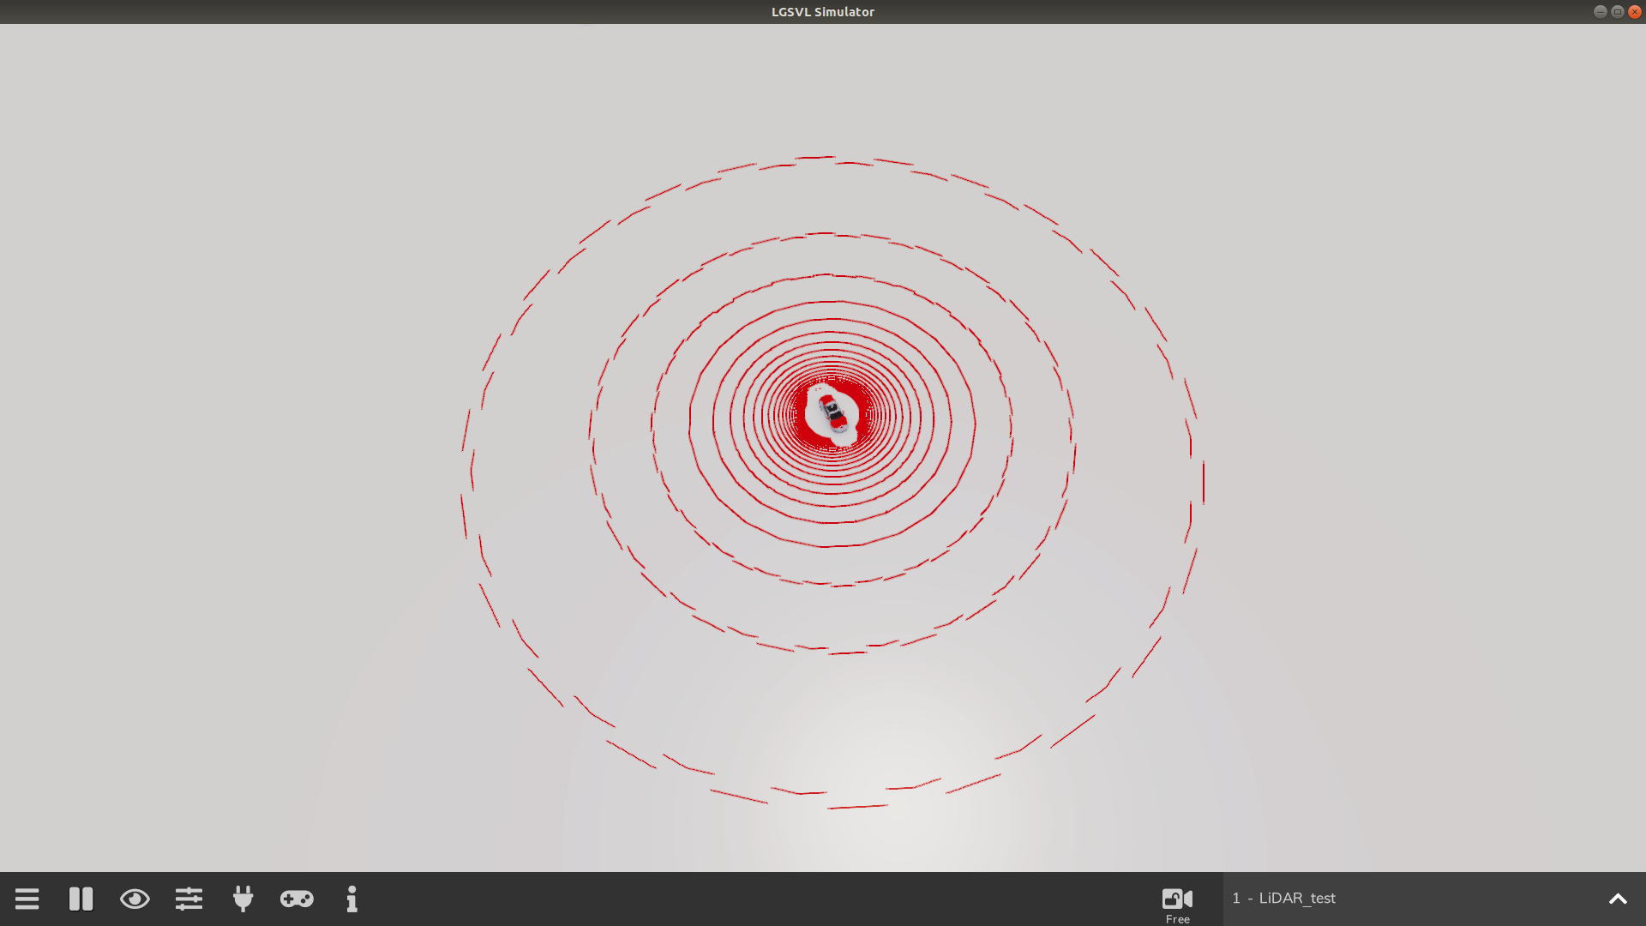Open the bridge connection plug panel
The height and width of the screenshot is (926, 1646).
(243, 899)
